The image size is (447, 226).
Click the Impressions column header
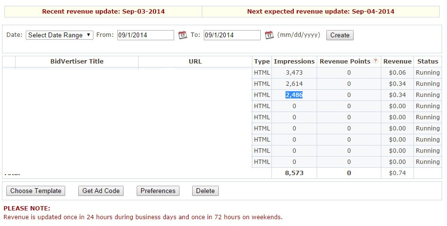(x=294, y=62)
